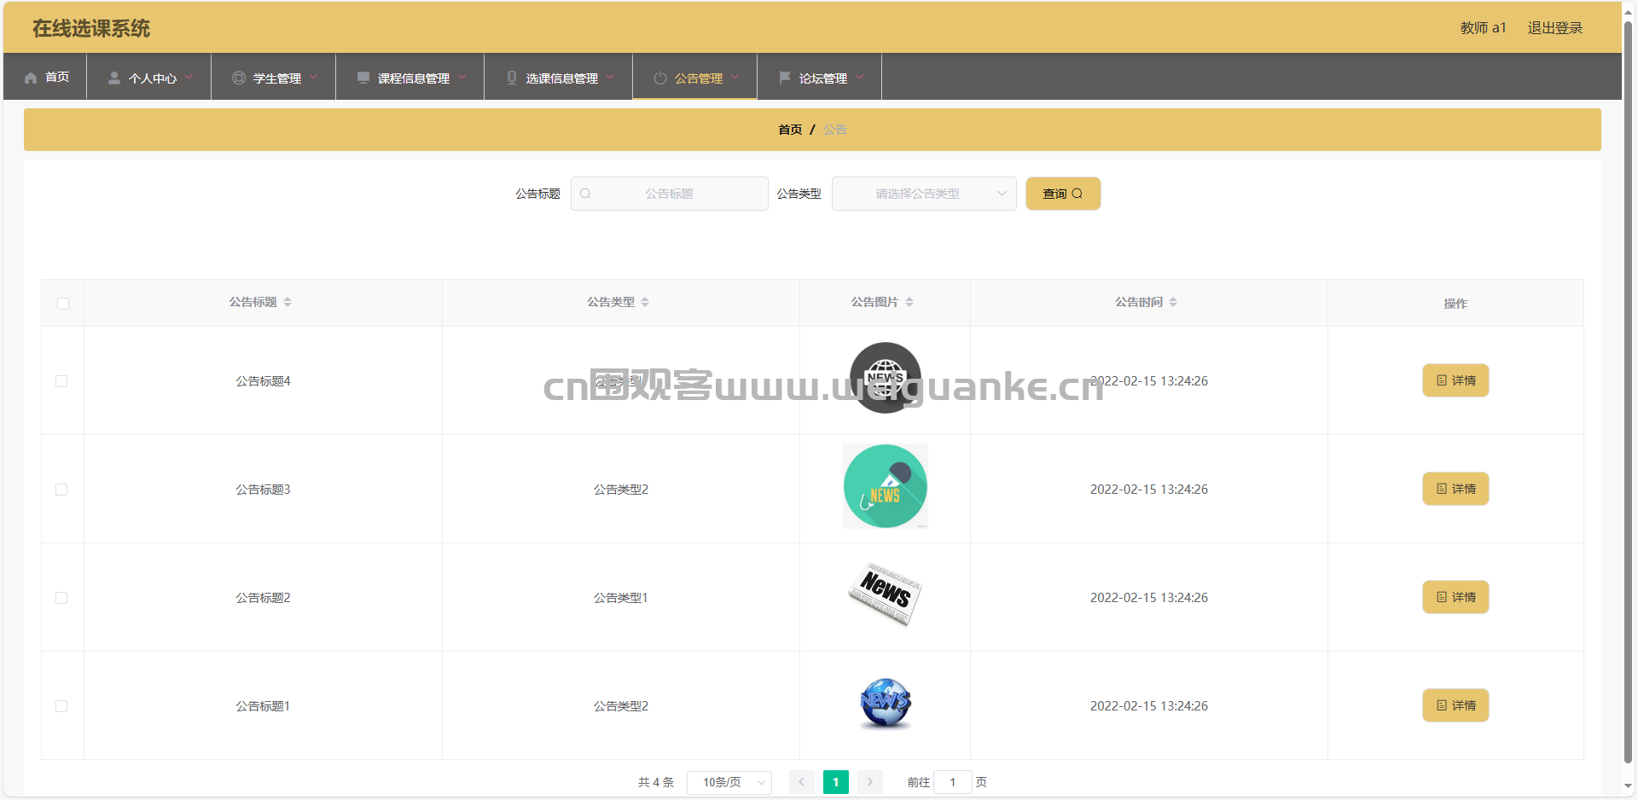Expand the 选课信息管理 menu

click(x=561, y=78)
